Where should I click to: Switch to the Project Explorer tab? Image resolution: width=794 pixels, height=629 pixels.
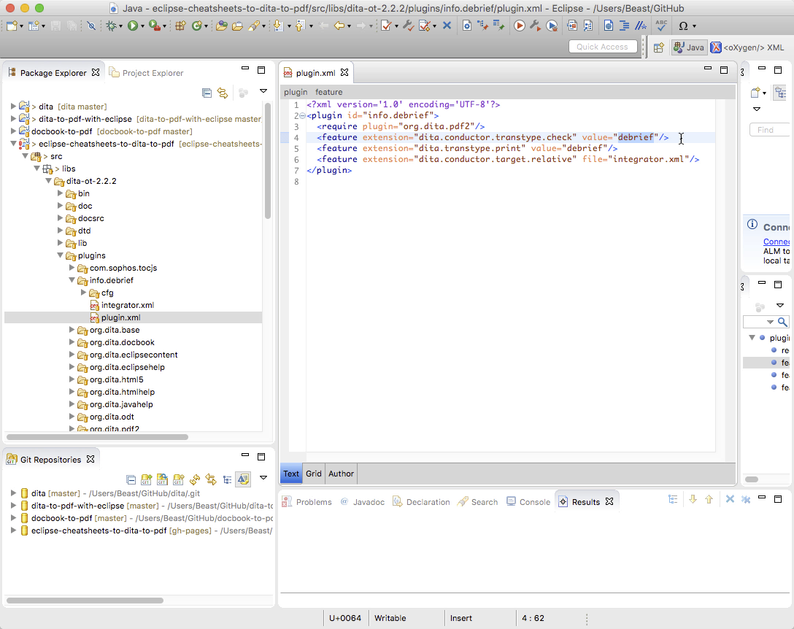[147, 73]
